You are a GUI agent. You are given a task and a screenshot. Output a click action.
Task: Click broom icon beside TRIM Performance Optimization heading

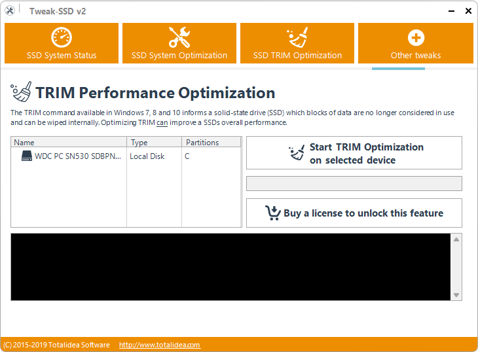(x=22, y=92)
